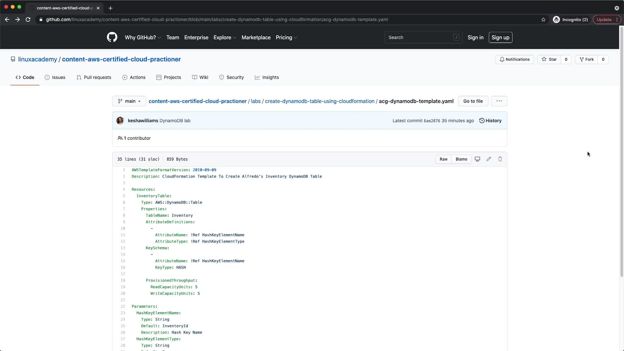Click the GitHub Octocat logo
624x351 pixels.
(x=112, y=37)
